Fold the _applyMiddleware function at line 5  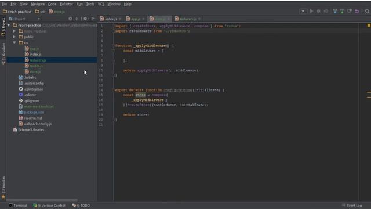[x=114, y=45]
